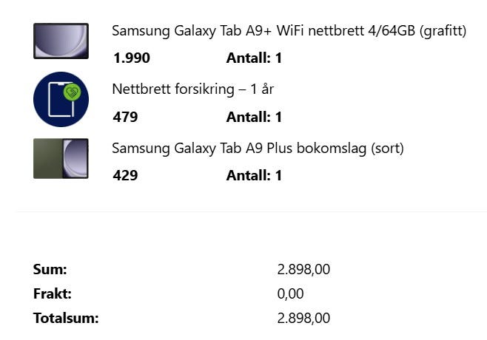487x340 pixels.
Task: Open Nettbrett forsikring – 1 år title
Action: click(192, 89)
